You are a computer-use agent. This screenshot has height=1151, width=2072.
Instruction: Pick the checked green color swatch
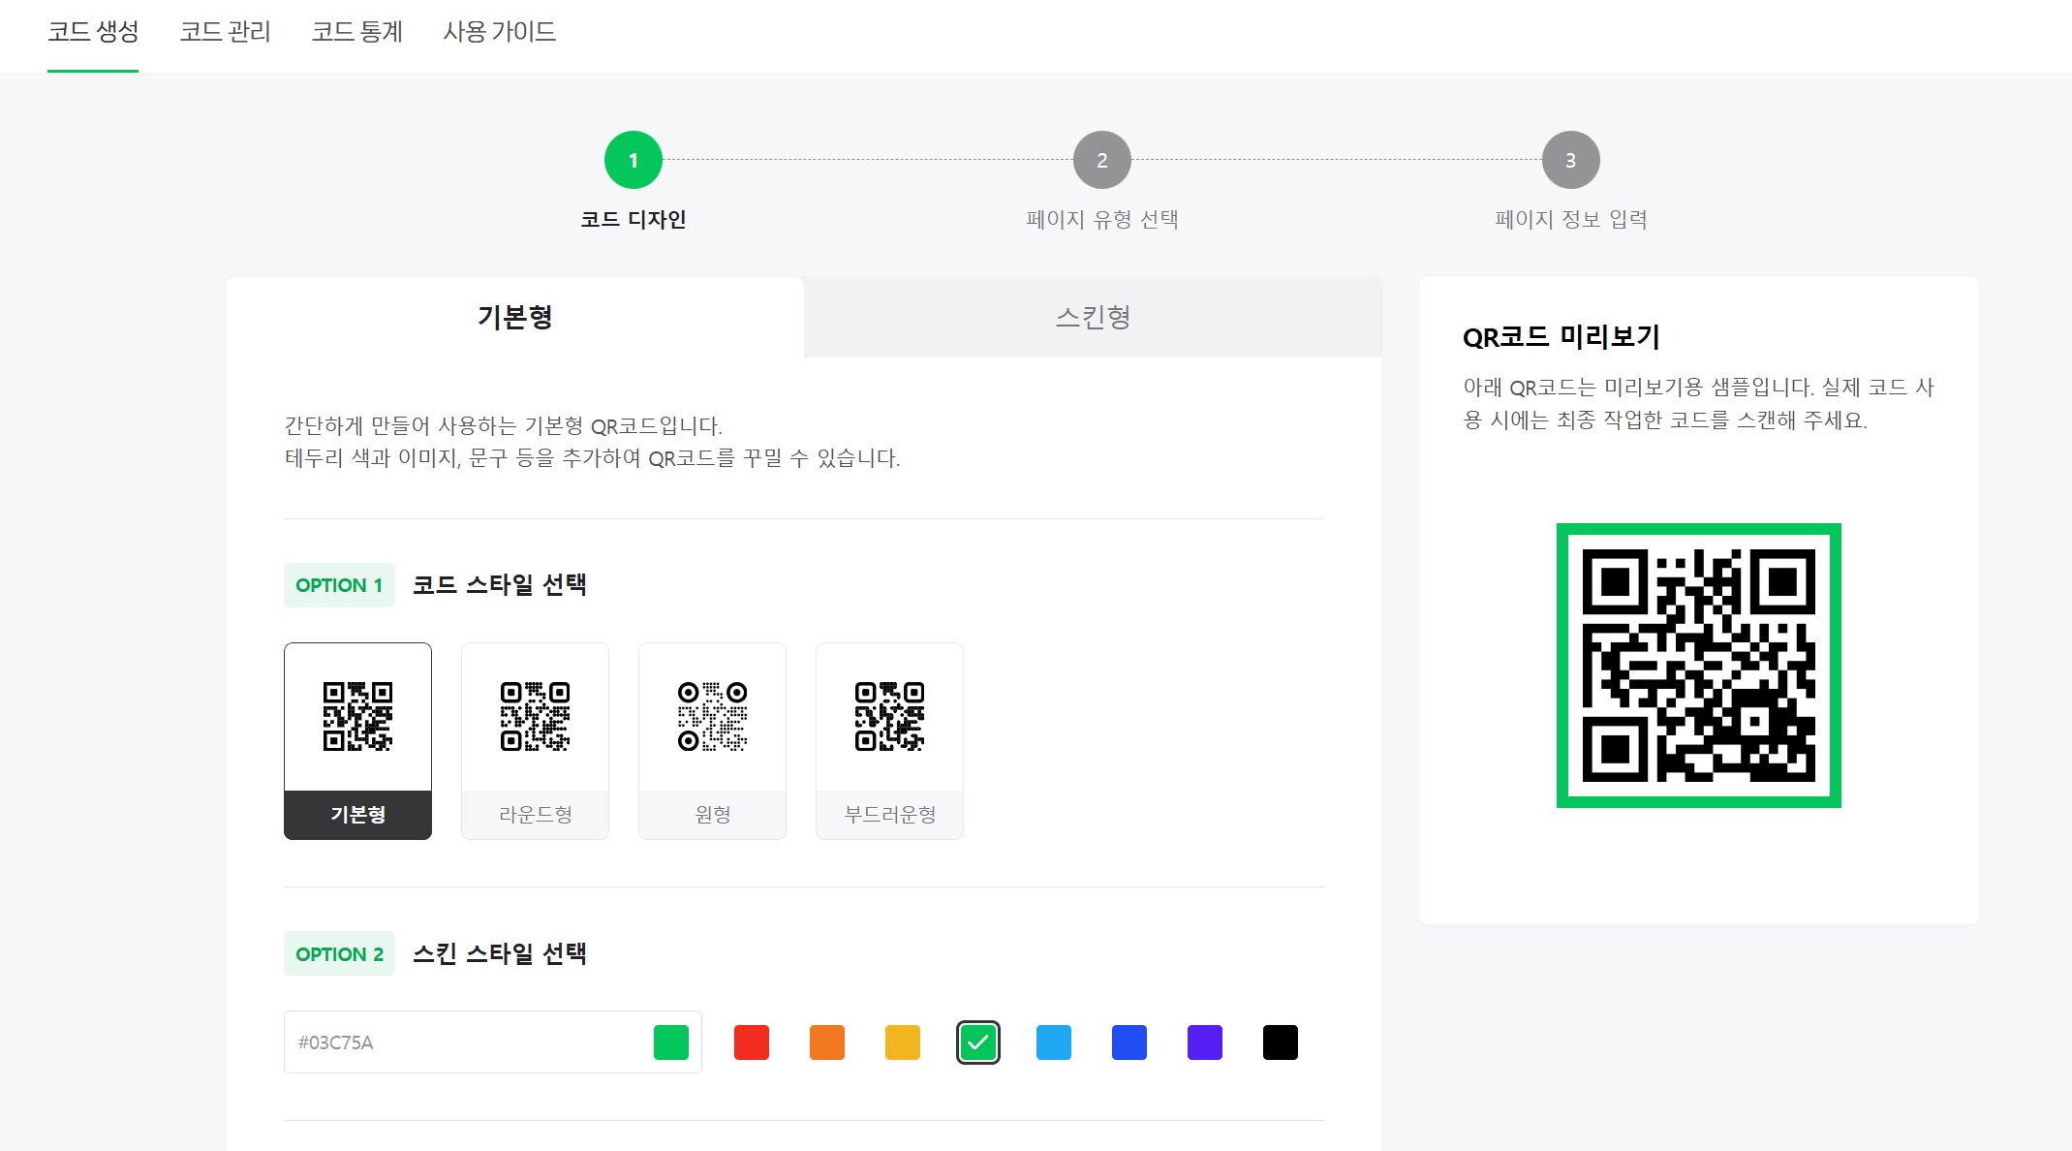[x=978, y=1042]
